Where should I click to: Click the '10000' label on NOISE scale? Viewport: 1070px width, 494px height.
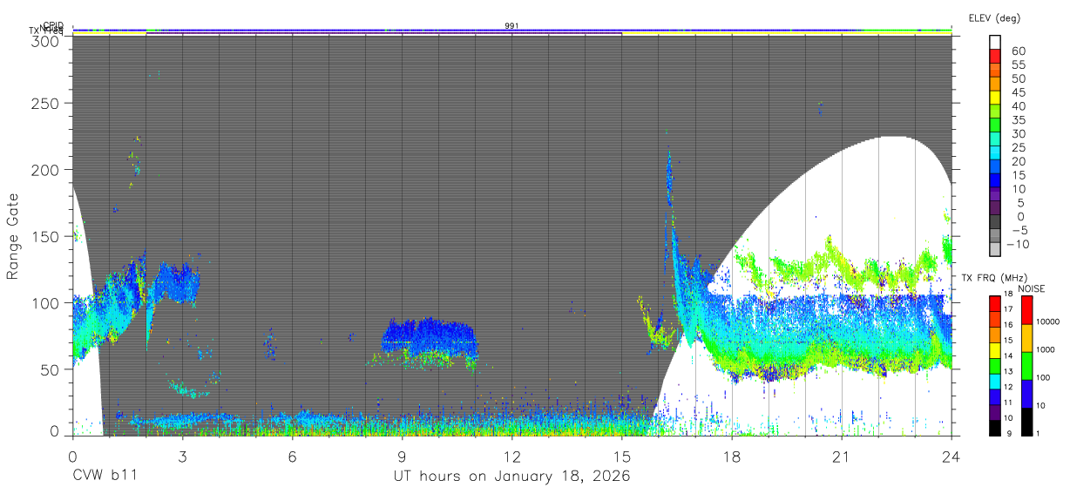coord(1047,322)
